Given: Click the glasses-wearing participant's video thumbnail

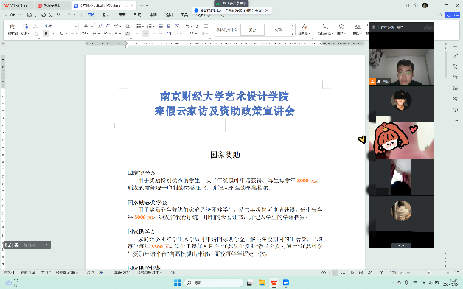Looking at the screenshot, I should [401, 66].
